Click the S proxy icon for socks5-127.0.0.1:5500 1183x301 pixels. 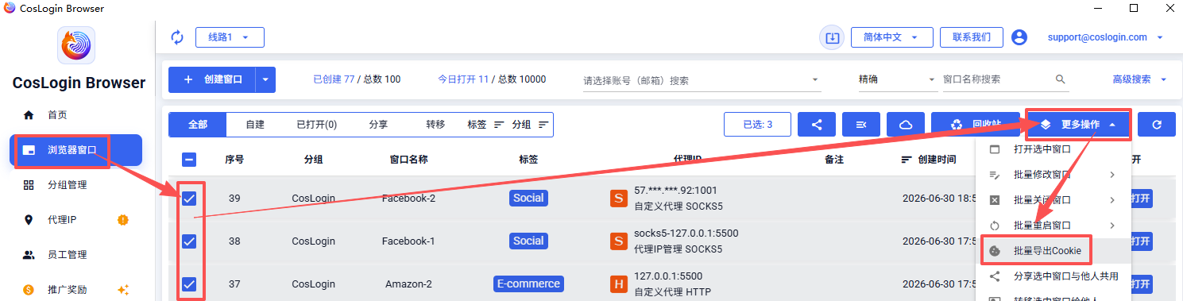click(618, 241)
